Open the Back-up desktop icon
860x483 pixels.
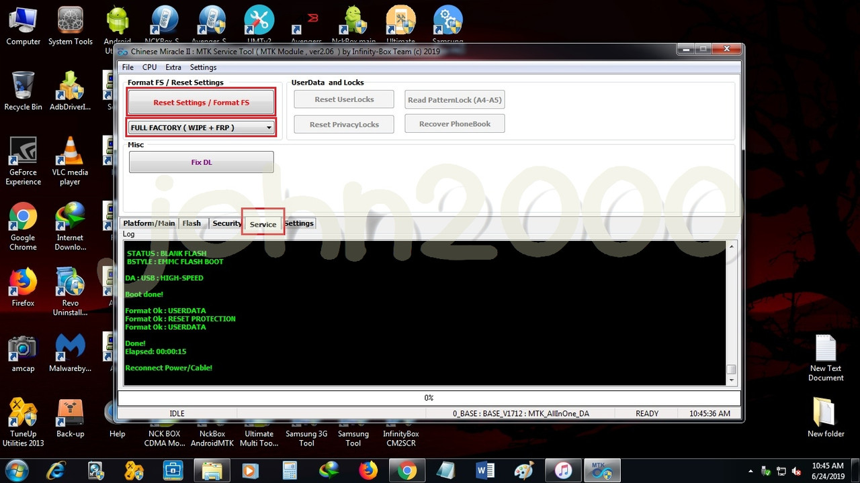(x=70, y=419)
